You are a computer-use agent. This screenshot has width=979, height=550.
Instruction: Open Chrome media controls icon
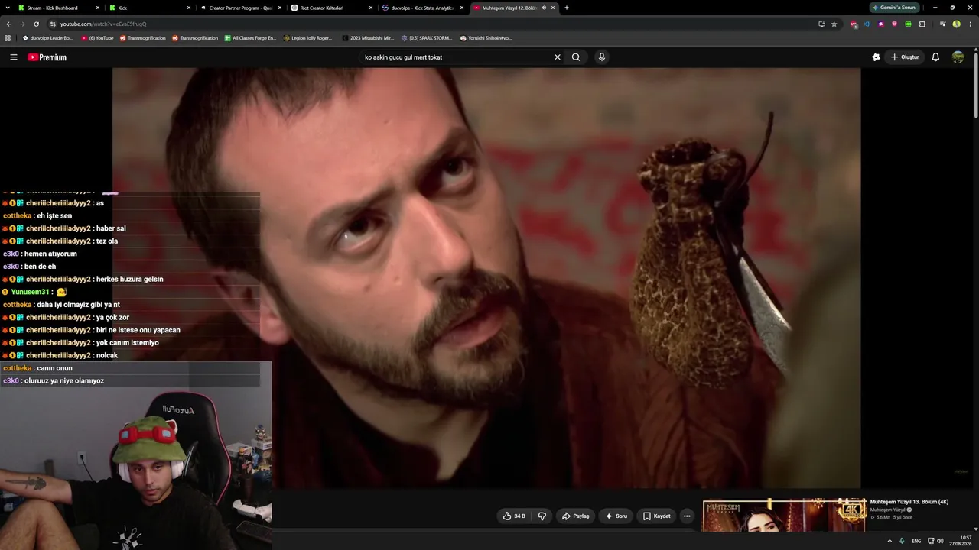[943, 24]
